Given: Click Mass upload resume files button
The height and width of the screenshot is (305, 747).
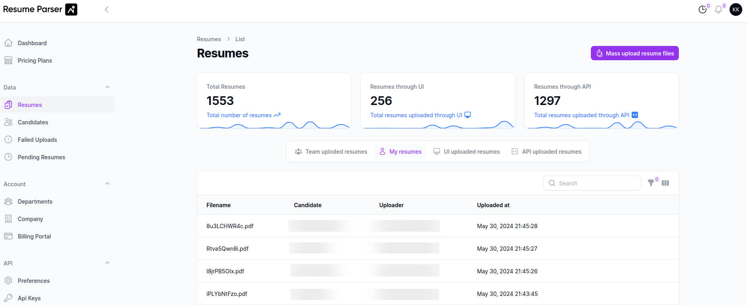Looking at the screenshot, I should click(x=634, y=53).
